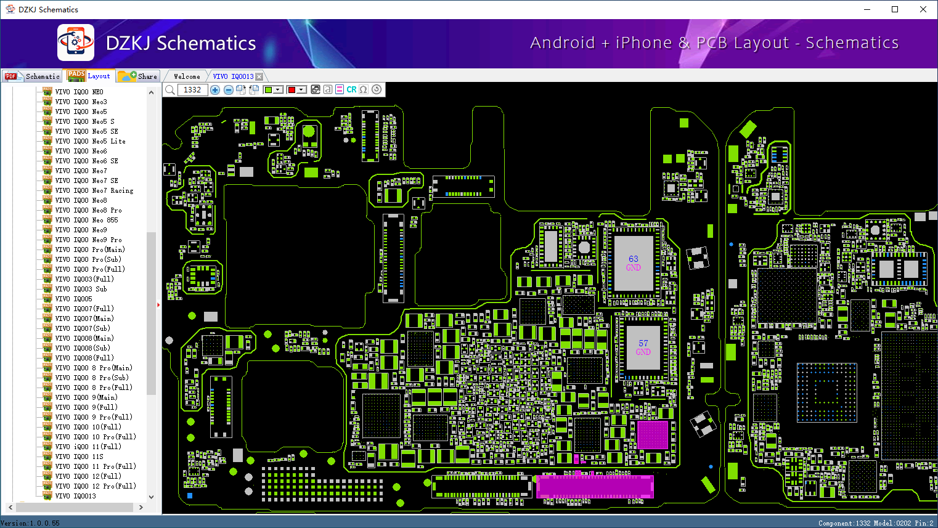
Task: Select the 'VIVO IQOO5' row
Action: (74, 299)
